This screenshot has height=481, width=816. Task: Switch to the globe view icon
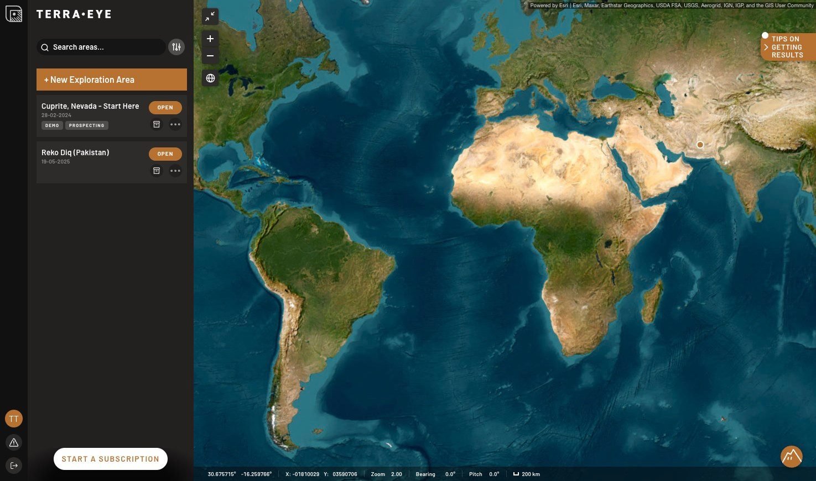tap(210, 78)
